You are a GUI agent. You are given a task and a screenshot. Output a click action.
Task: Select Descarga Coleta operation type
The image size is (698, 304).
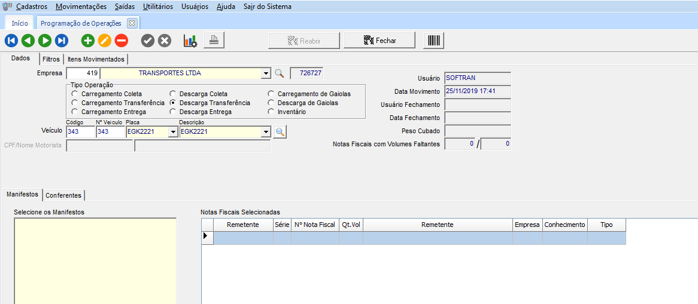pyautogui.click(x=172, y=94)
